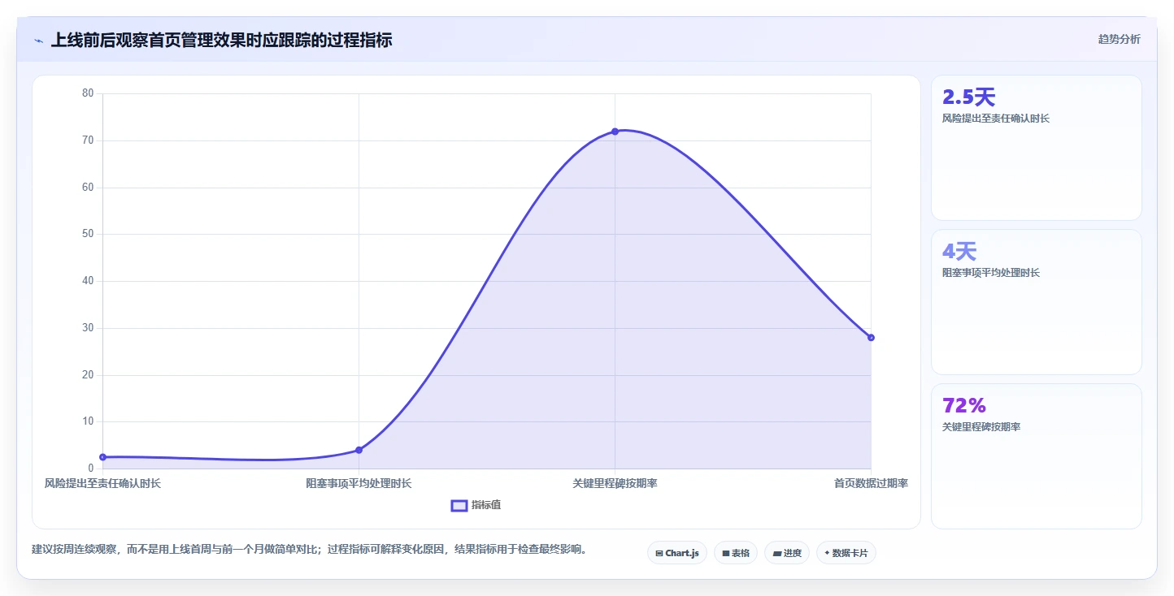
Task: Select the 数据卡片 tag
Action: point(846,553)
